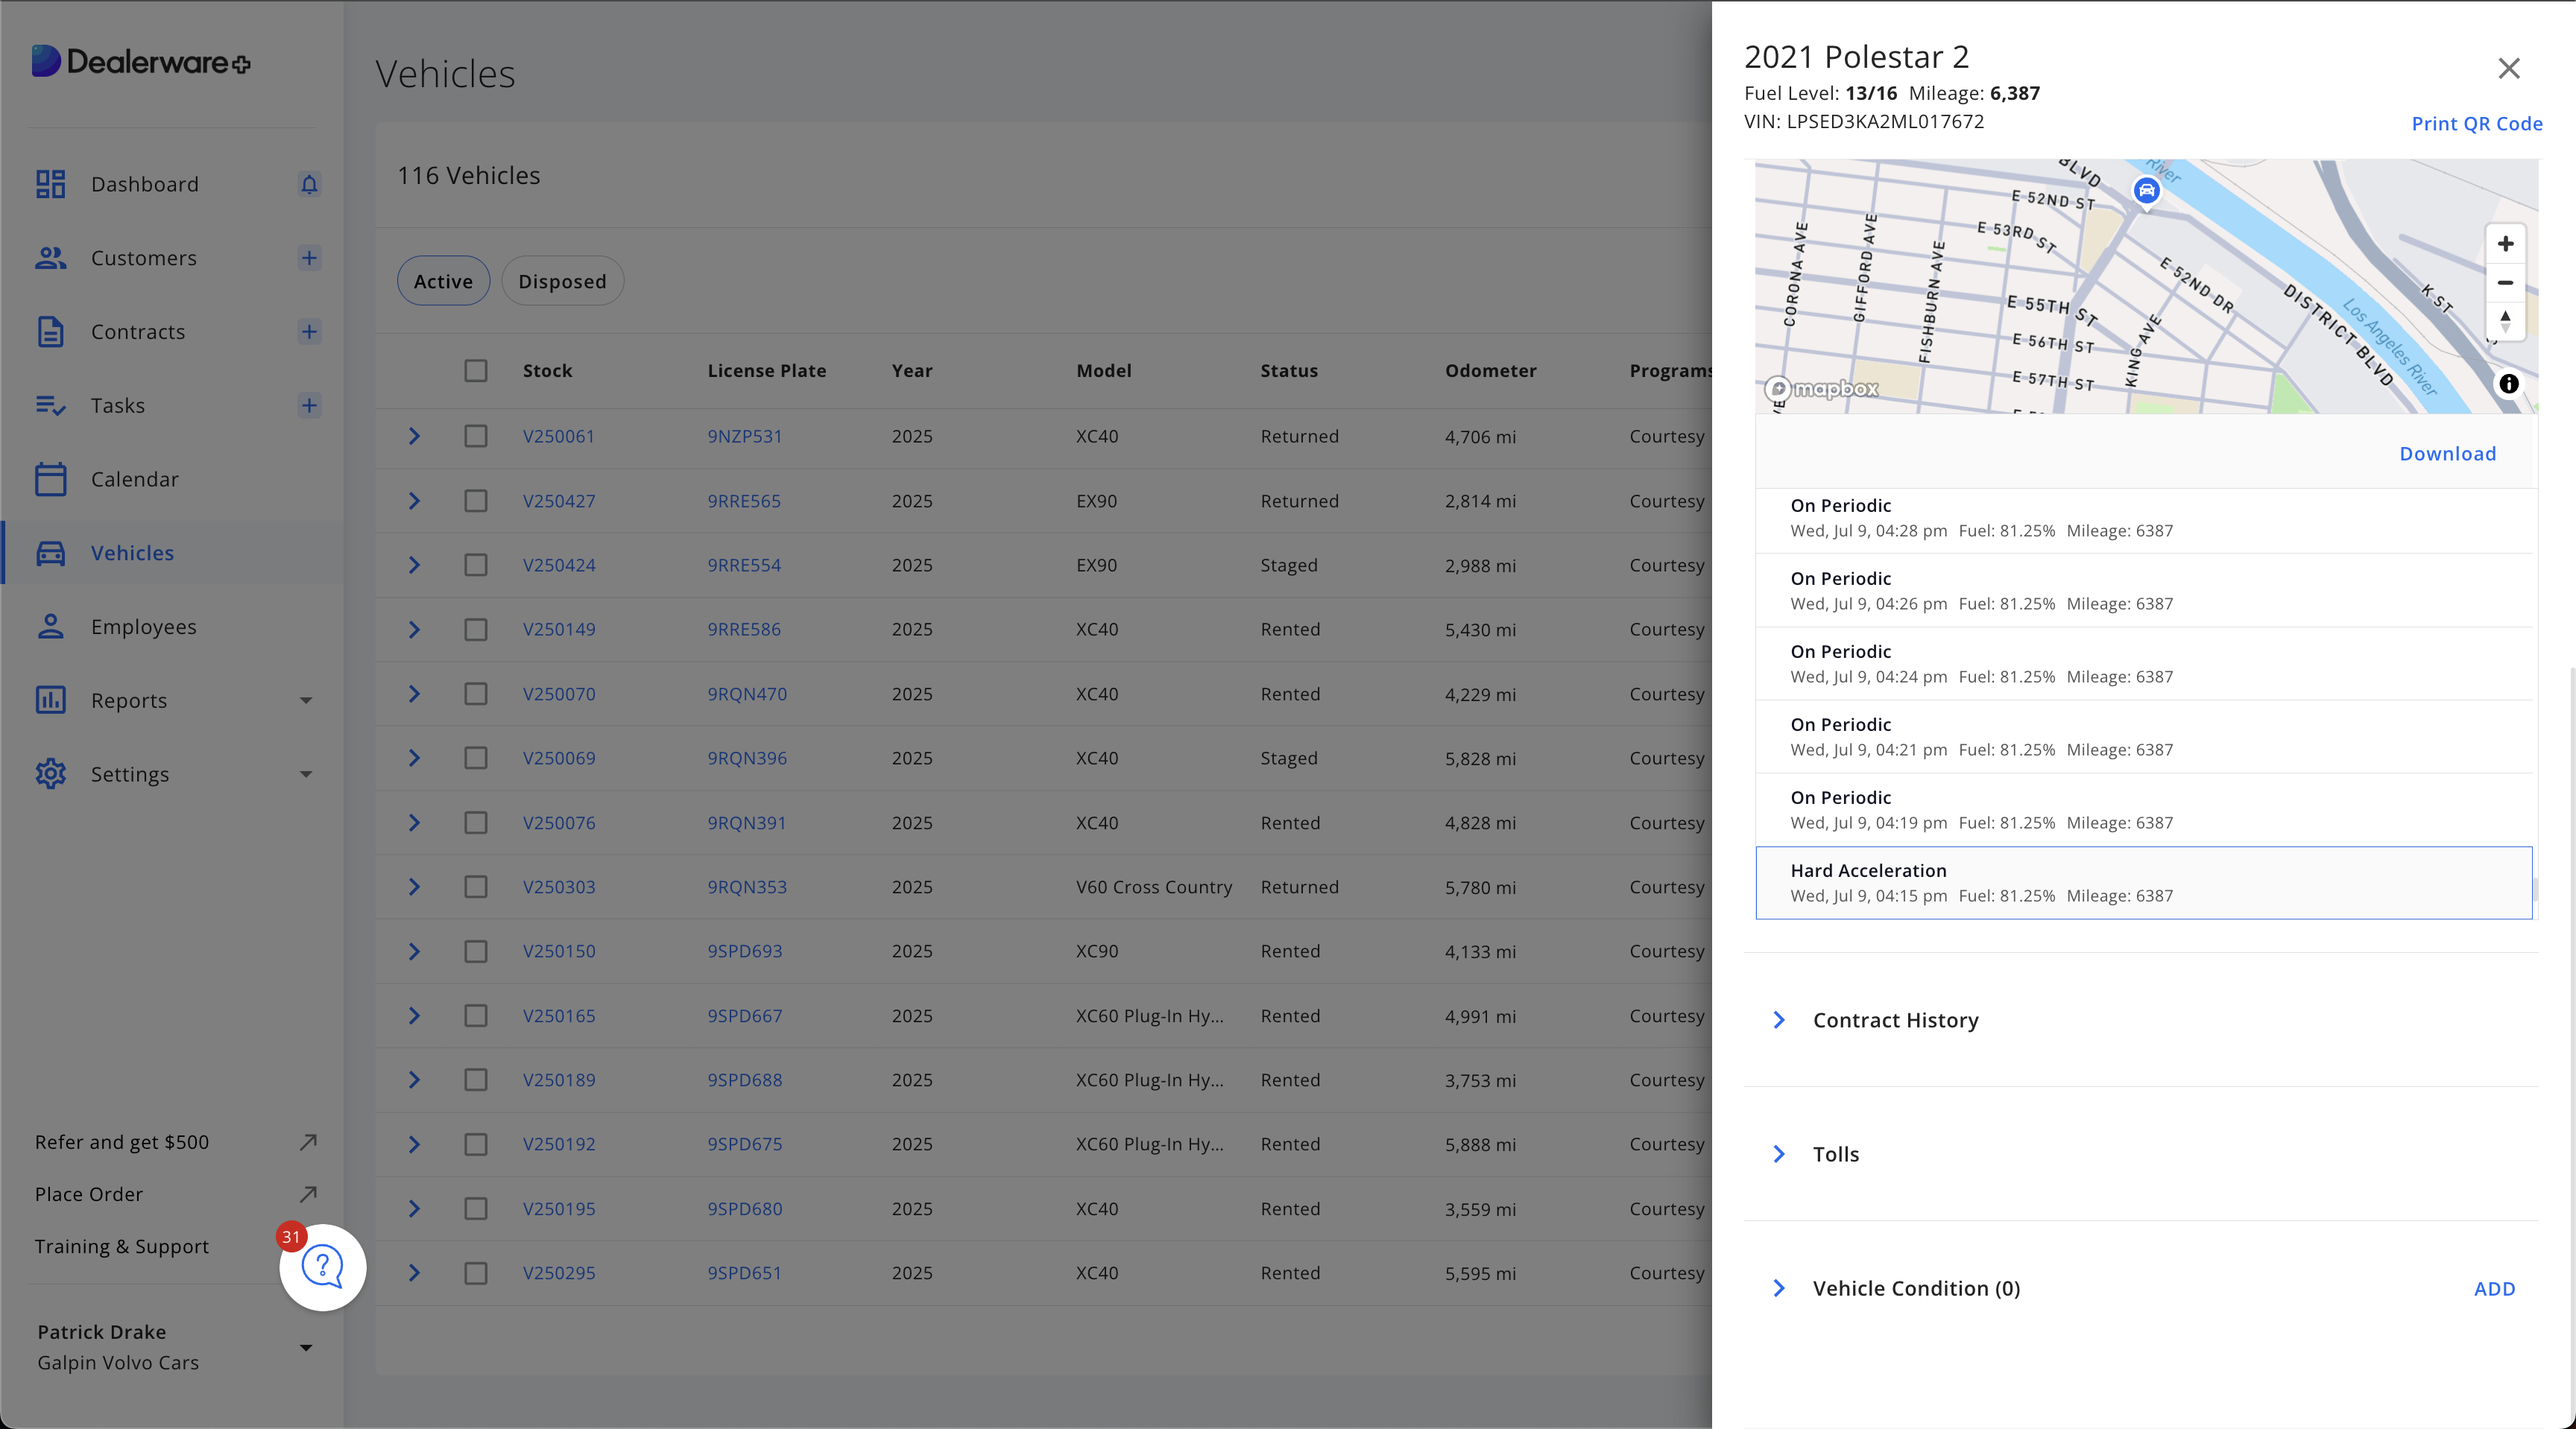Check the box for stock V250427
The image size is (2576, 1429).
476,501
